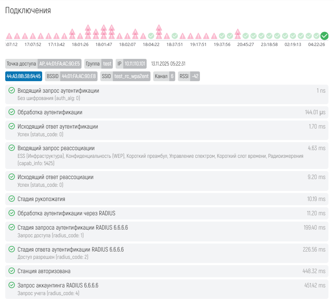Click the green check marker above 18:37:51
The height and width of the screenshot is (301, 334).
pyautogui.click(x=175, y=36)
